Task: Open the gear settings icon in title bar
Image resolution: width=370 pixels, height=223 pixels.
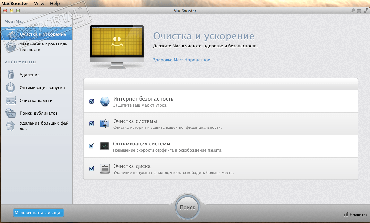Action: point(359,11)
